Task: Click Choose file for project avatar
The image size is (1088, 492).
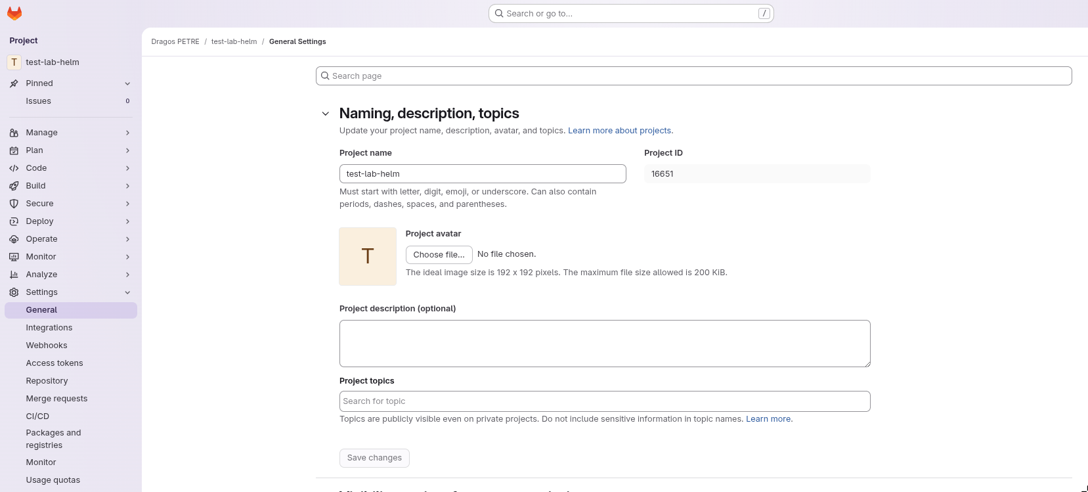Action: 439,255
